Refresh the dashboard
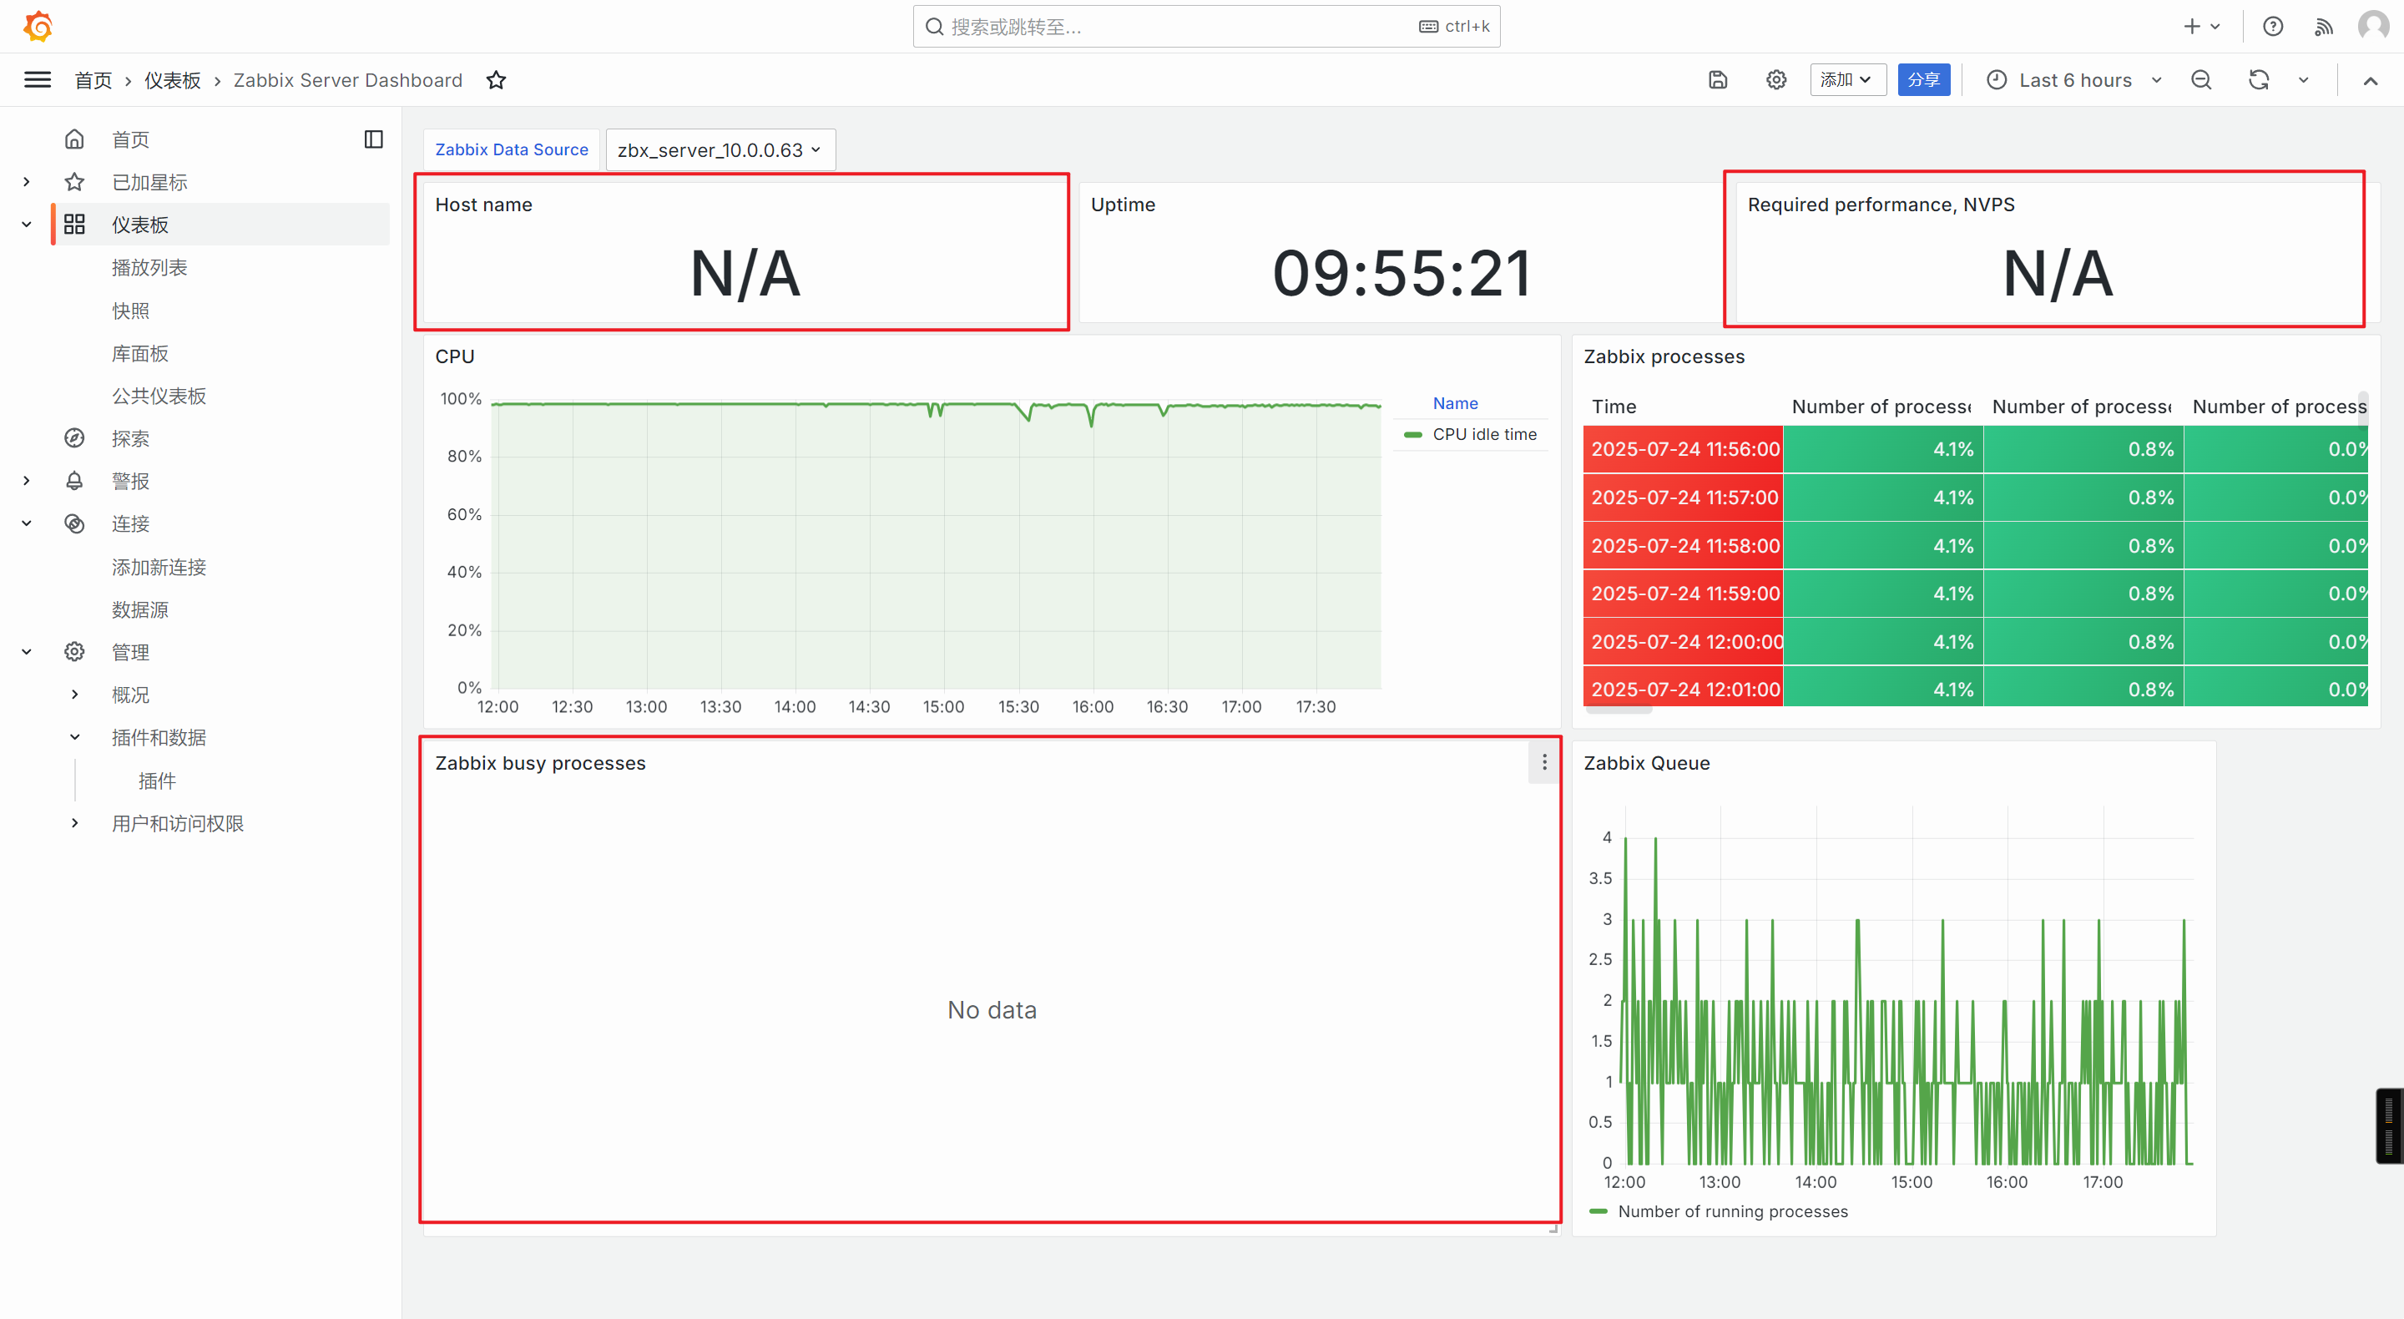The height and width of the screenshot is (1319, 2404). (x=2259, y=80)
